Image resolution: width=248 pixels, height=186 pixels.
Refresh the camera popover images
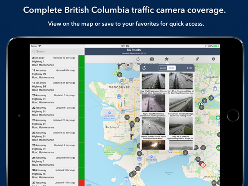point(144,68)
